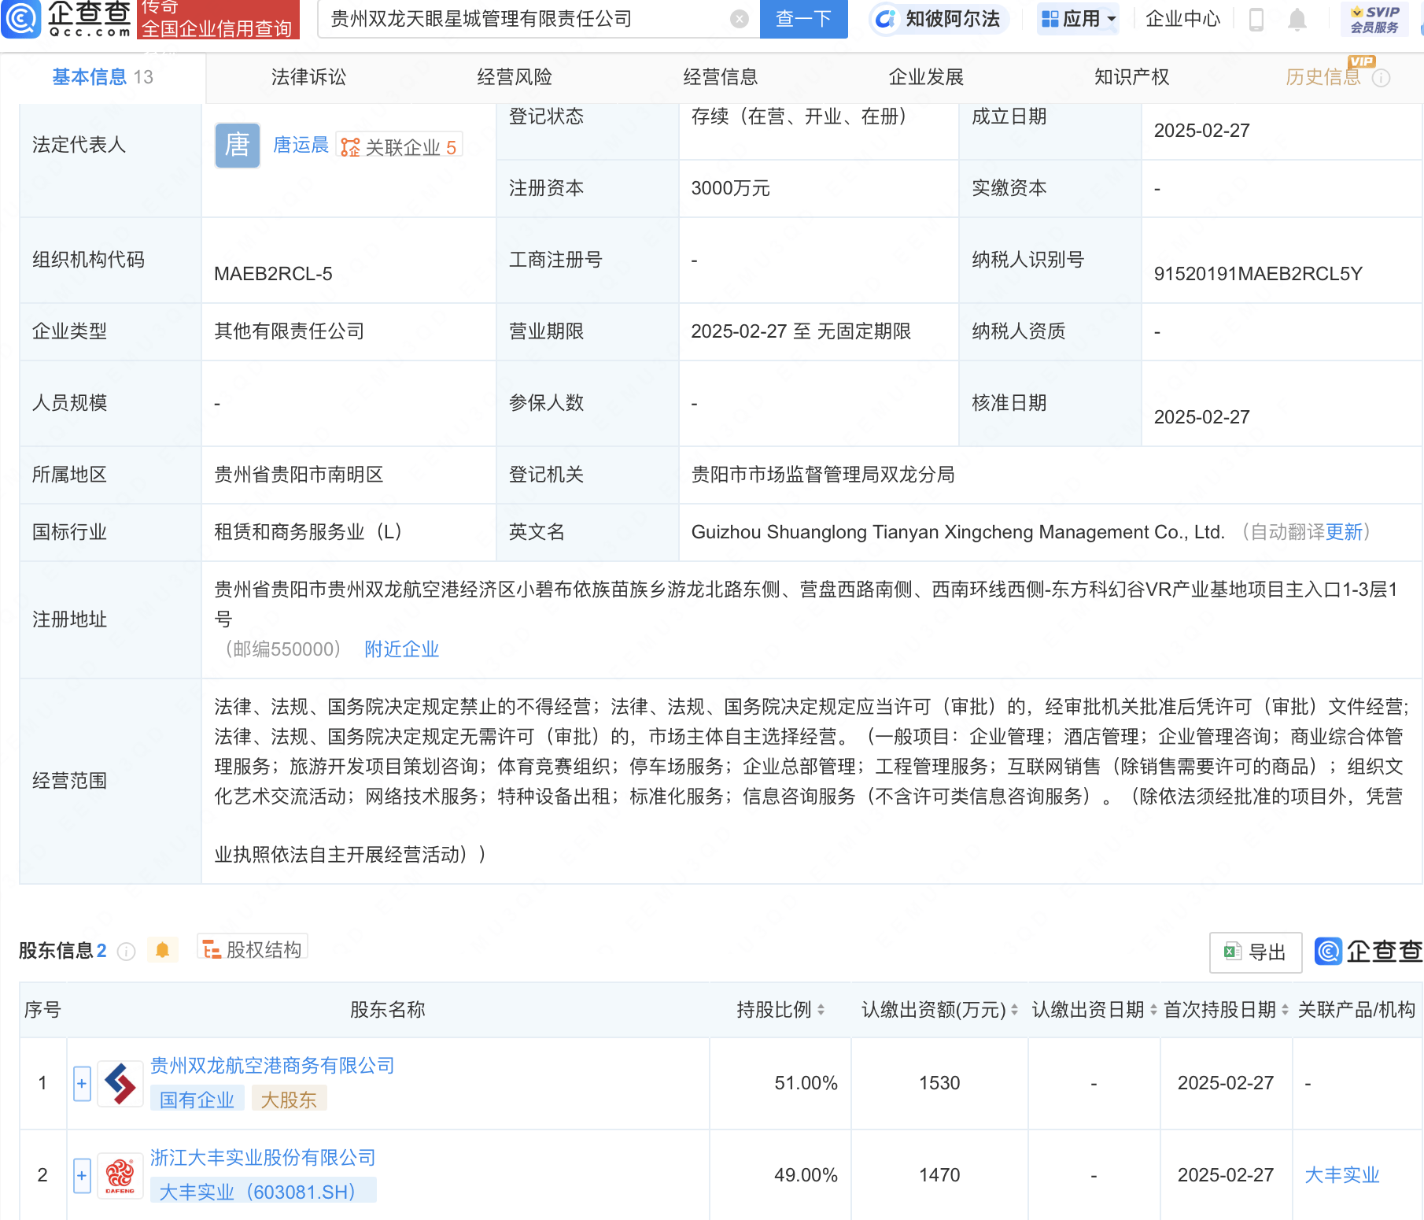Click 更新 next to the English name

(x=1344, y=532)
